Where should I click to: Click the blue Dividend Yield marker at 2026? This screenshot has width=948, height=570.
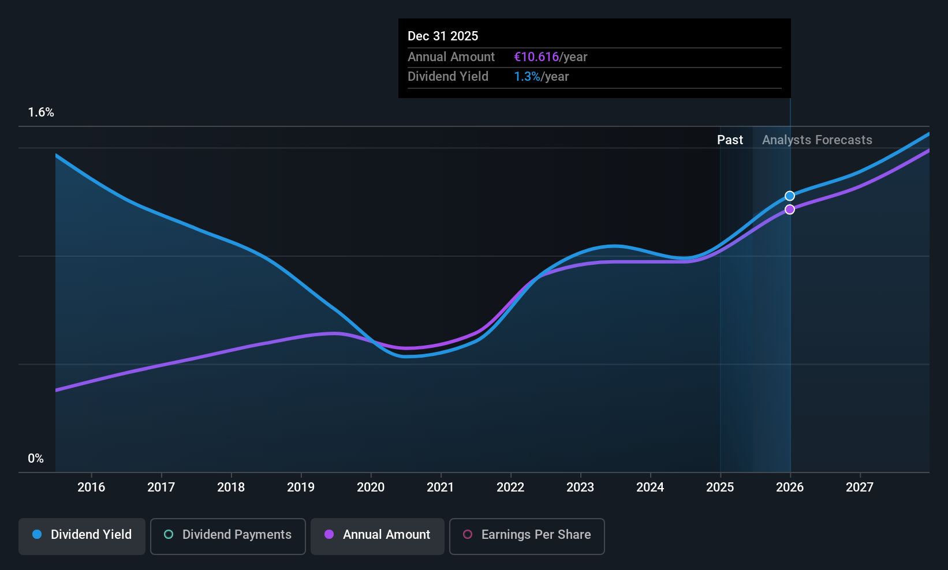coord(790,196)
